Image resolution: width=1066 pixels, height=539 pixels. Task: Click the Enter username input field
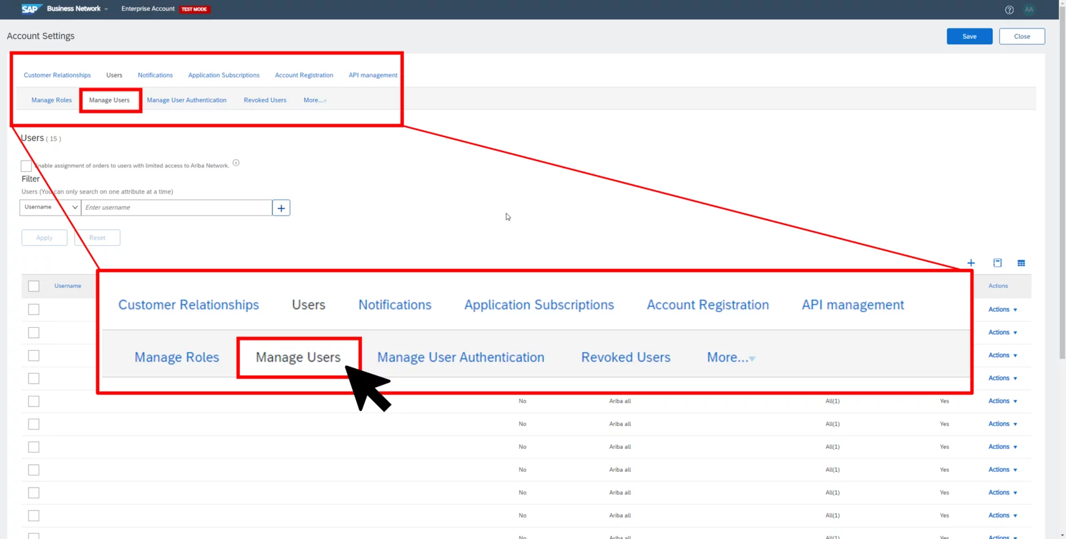(177, 207)
